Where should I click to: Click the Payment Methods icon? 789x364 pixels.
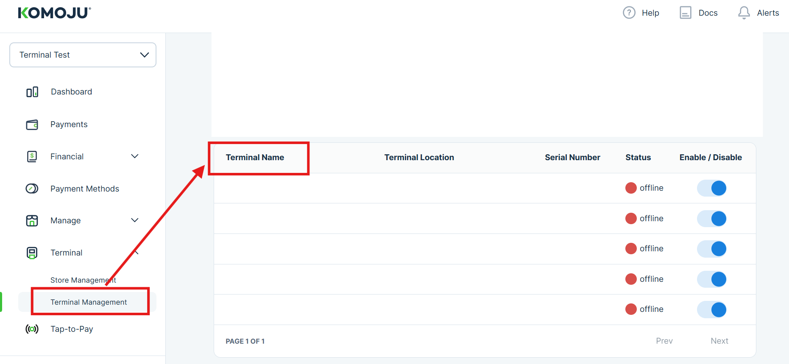coord(32,189)
